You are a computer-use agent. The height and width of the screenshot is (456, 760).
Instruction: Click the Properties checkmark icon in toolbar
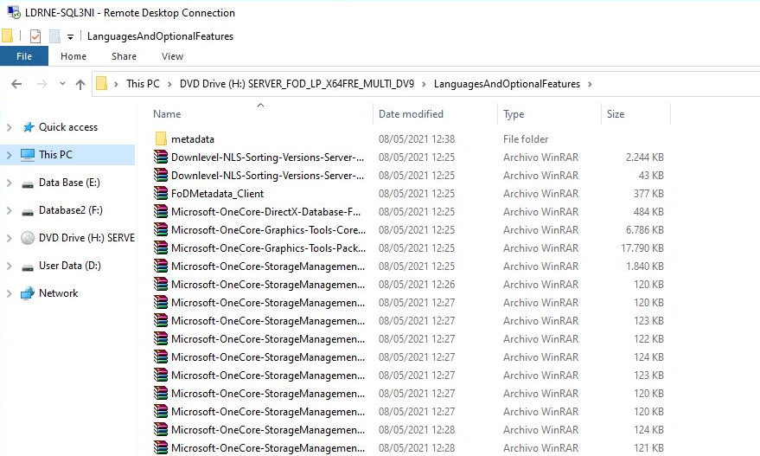(35, 35)
